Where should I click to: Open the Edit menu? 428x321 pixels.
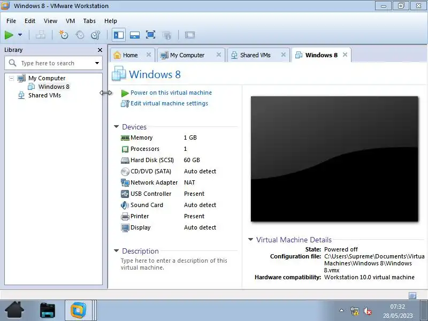[x=30, y=21]
